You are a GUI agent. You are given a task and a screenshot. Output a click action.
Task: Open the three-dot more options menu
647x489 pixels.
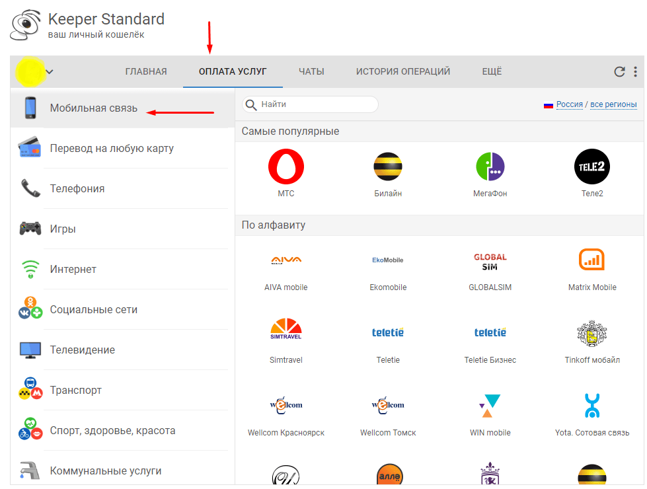(636, 72)
